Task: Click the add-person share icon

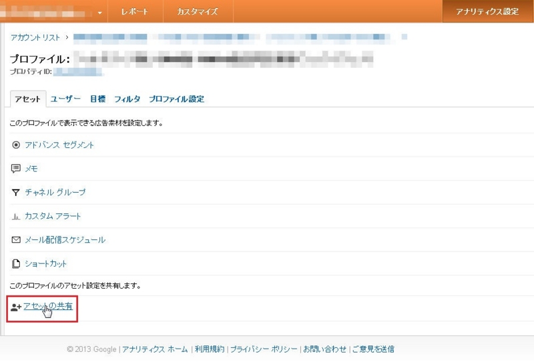Action: pos(15,307)
